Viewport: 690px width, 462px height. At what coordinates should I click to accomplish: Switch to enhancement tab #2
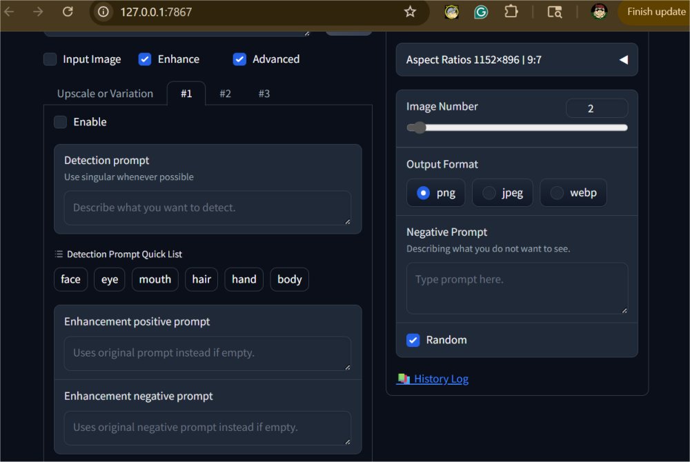225,93
